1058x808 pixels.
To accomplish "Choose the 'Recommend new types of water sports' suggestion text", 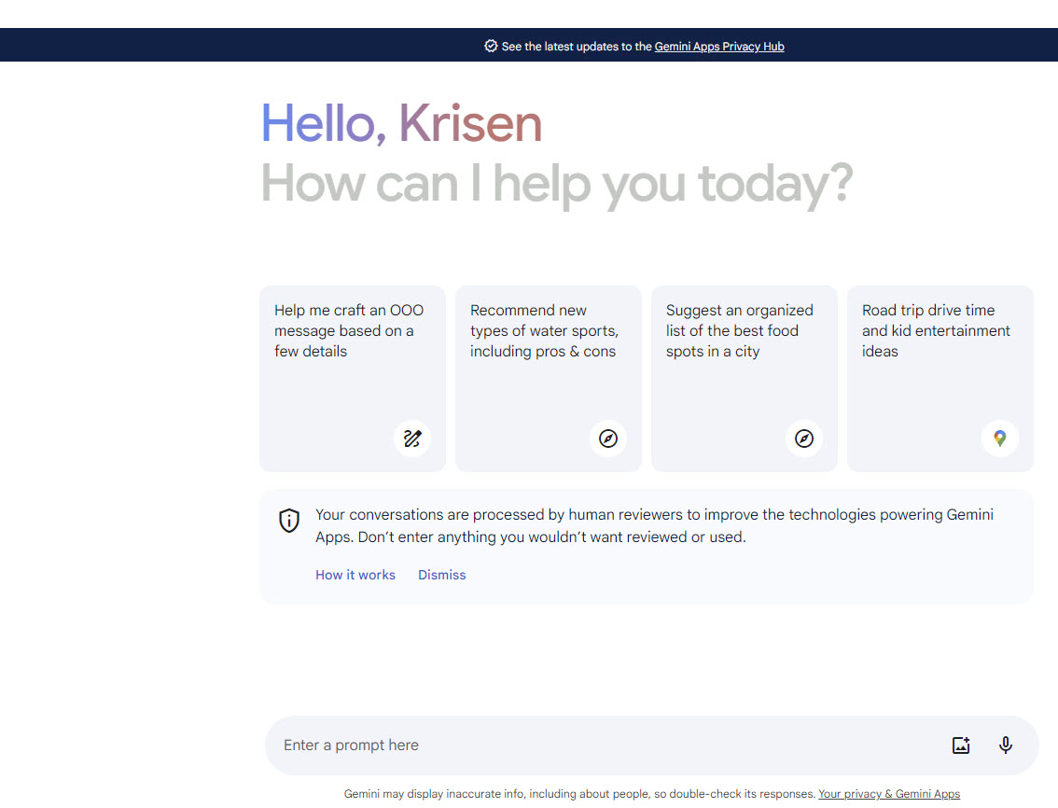I will (544, 331).
